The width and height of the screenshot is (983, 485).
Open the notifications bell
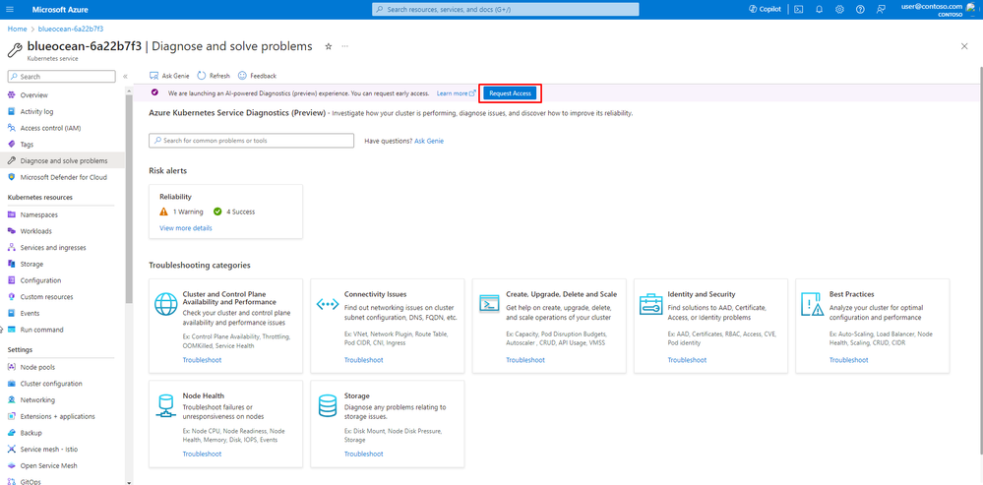(x=819, y=10)
